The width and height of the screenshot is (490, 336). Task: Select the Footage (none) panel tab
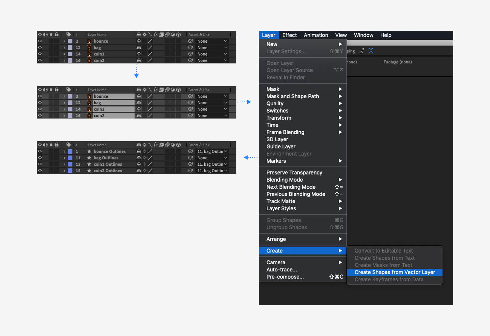click(398, 62)
